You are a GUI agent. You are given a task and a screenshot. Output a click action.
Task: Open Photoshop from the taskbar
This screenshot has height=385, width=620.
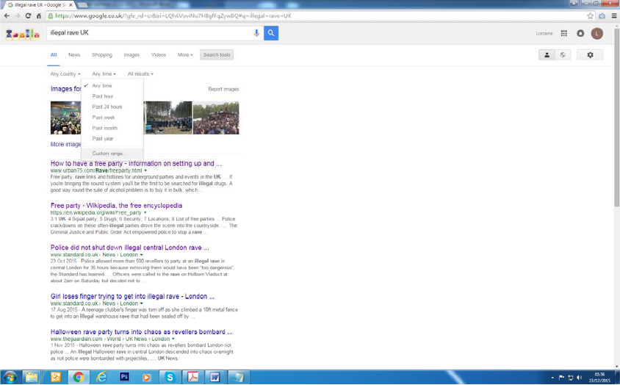[124, 377]
